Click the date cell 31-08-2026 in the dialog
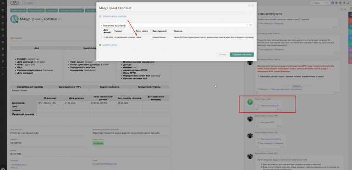352x170 pixels. [108, 37]
